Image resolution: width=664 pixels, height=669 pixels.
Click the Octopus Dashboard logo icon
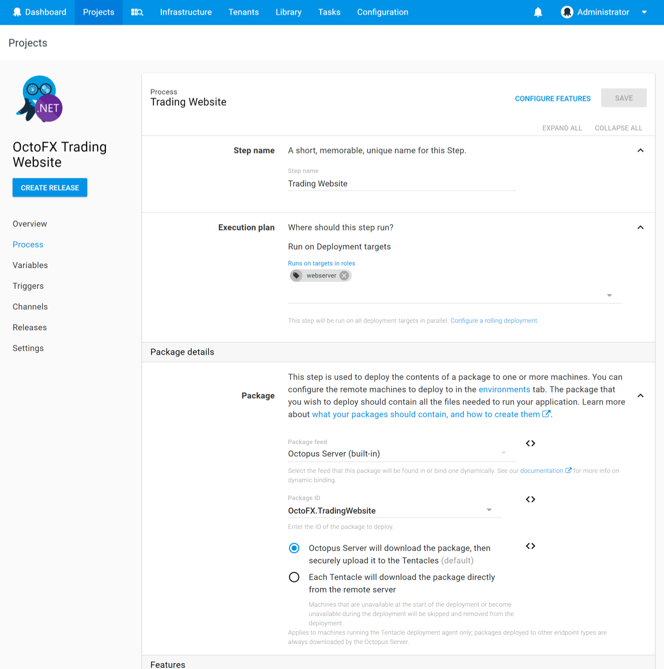tap(17, 12)
